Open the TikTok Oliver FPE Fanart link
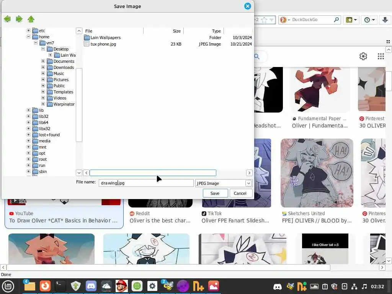This screenshot has height=294, width=392. click(x=235, y=220)
